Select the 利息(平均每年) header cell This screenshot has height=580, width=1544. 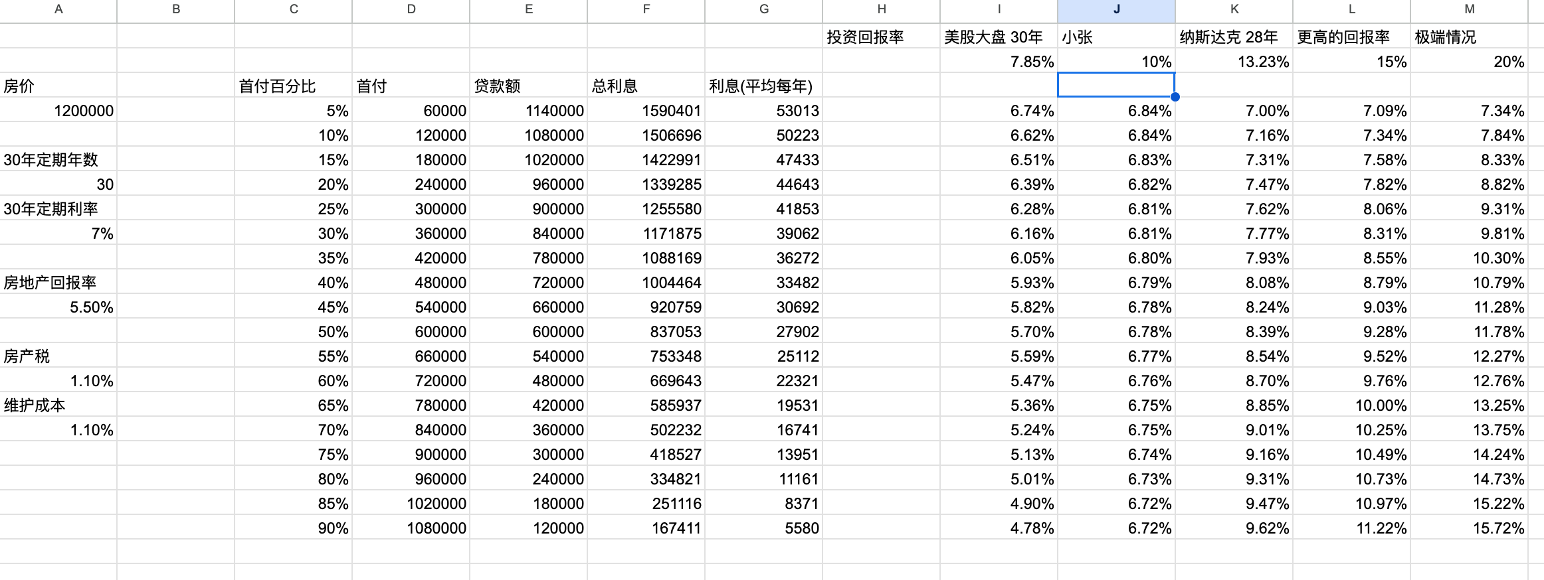pyautogui.click(x=763, y=86)
